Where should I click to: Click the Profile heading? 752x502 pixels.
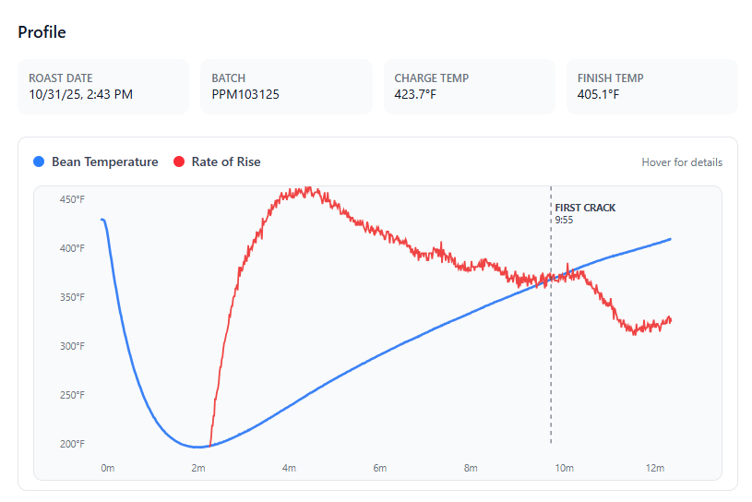point(42,32)
